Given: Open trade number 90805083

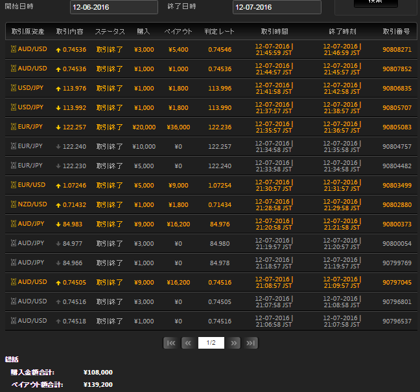Looking at the screenshot, I should (x=397, y=127).
